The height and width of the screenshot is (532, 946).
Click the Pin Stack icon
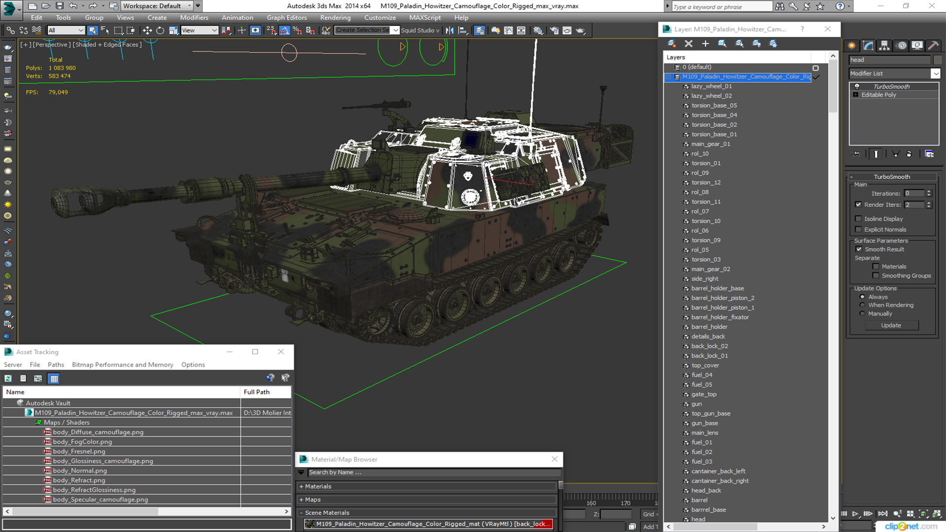pos(856,154)
